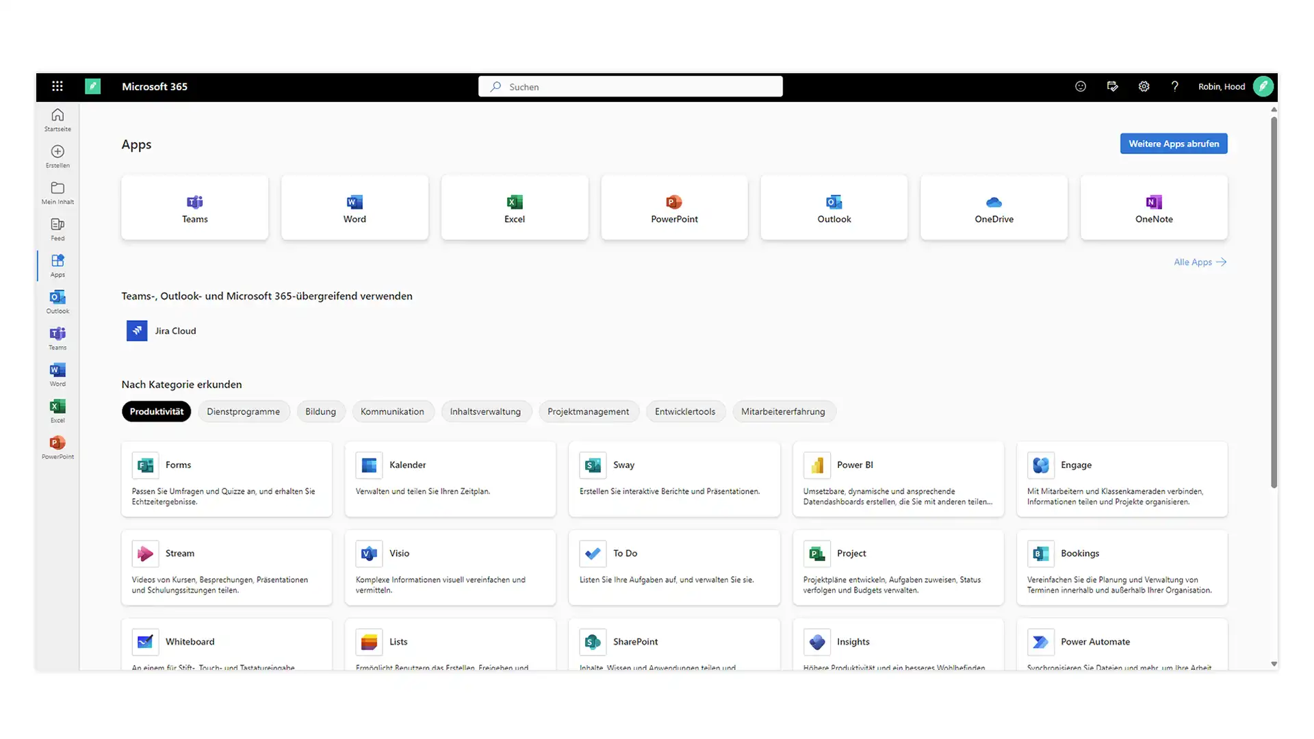Open the Stream app card
The image size is (1314, 739).
tap(227, 567)
